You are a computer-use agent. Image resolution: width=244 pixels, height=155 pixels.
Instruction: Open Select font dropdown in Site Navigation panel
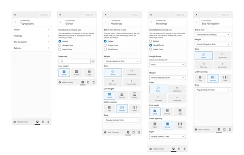click(x=213, y=35)
